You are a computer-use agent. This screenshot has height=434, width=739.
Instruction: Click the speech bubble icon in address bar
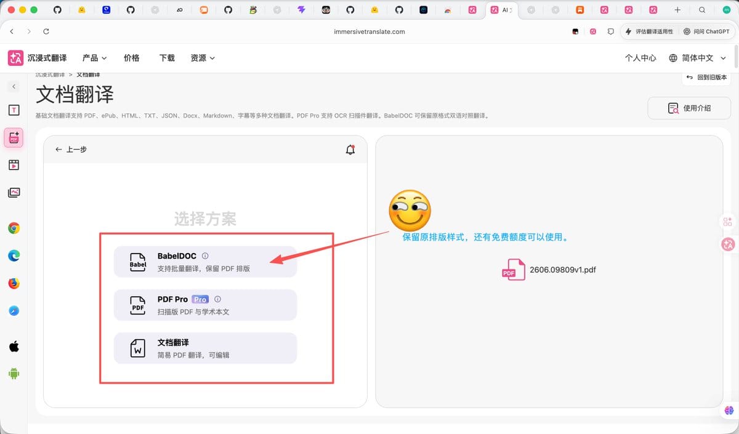tap(610, 31)
